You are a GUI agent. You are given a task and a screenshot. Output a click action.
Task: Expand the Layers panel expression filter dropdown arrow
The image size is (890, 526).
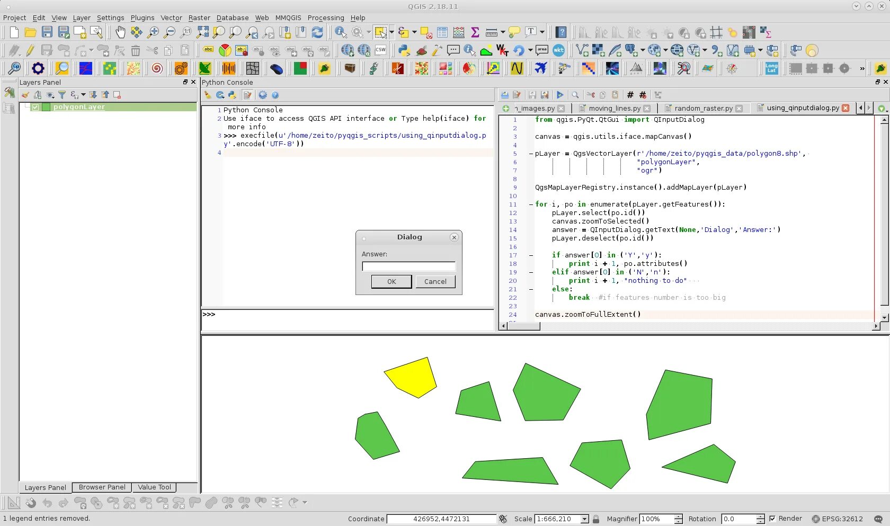83,95
